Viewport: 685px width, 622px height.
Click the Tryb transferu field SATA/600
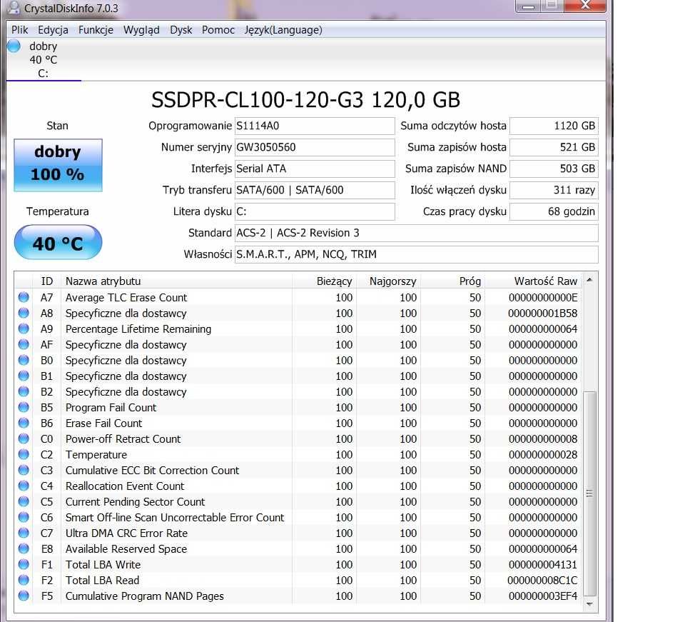coord(315,190)
